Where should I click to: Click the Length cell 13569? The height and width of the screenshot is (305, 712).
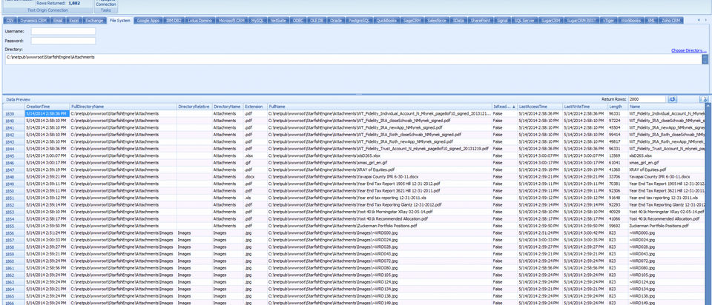(618, 156)
